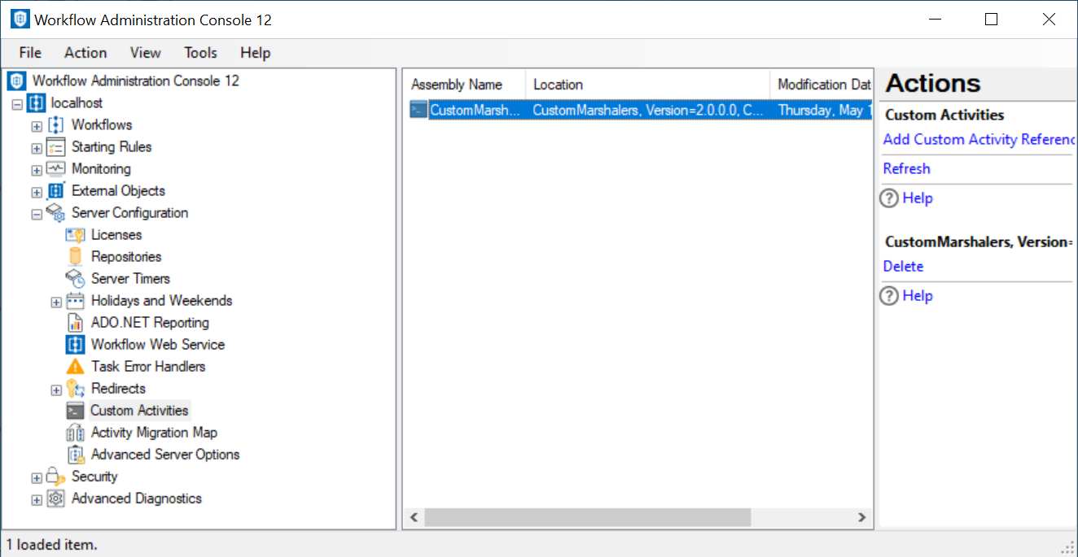
Task: Expand the Holidays and Weekends node
Action: 56,302
